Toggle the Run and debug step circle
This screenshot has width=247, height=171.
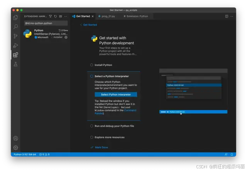pyautogui.click(x=91, y=126)
